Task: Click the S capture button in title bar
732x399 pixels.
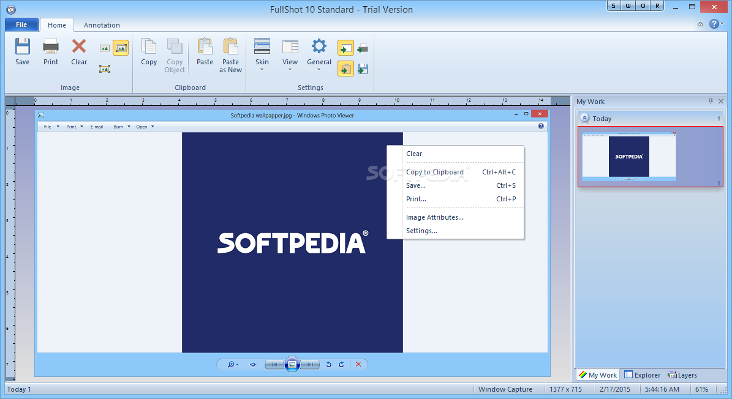Action: pos(613,6)
